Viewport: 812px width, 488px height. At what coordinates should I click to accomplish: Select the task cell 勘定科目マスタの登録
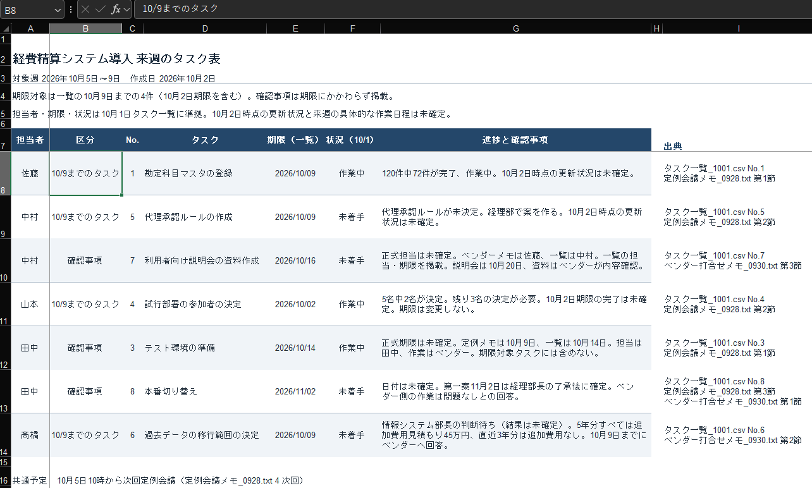click(205, 173)
